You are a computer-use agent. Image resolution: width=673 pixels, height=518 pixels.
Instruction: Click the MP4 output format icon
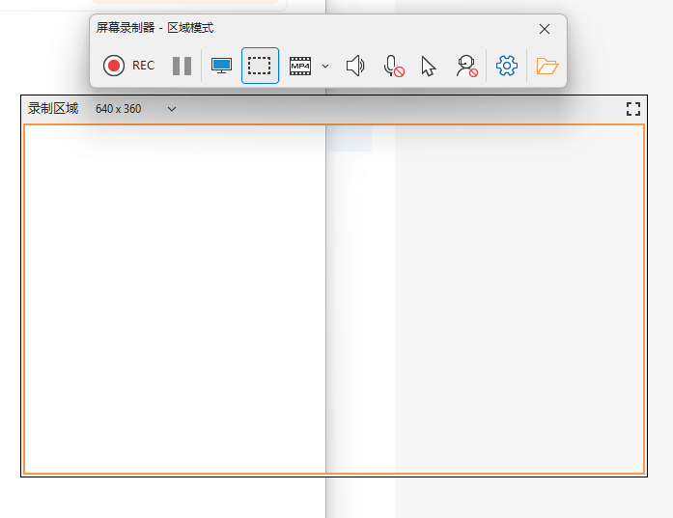click(x=300, y=66)
